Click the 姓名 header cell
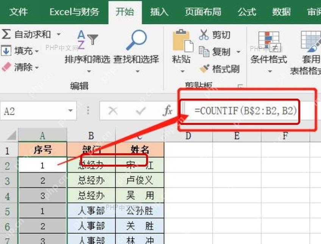 point(140,150)
